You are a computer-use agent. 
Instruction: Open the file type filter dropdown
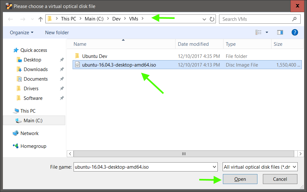(x=260, y=167)
